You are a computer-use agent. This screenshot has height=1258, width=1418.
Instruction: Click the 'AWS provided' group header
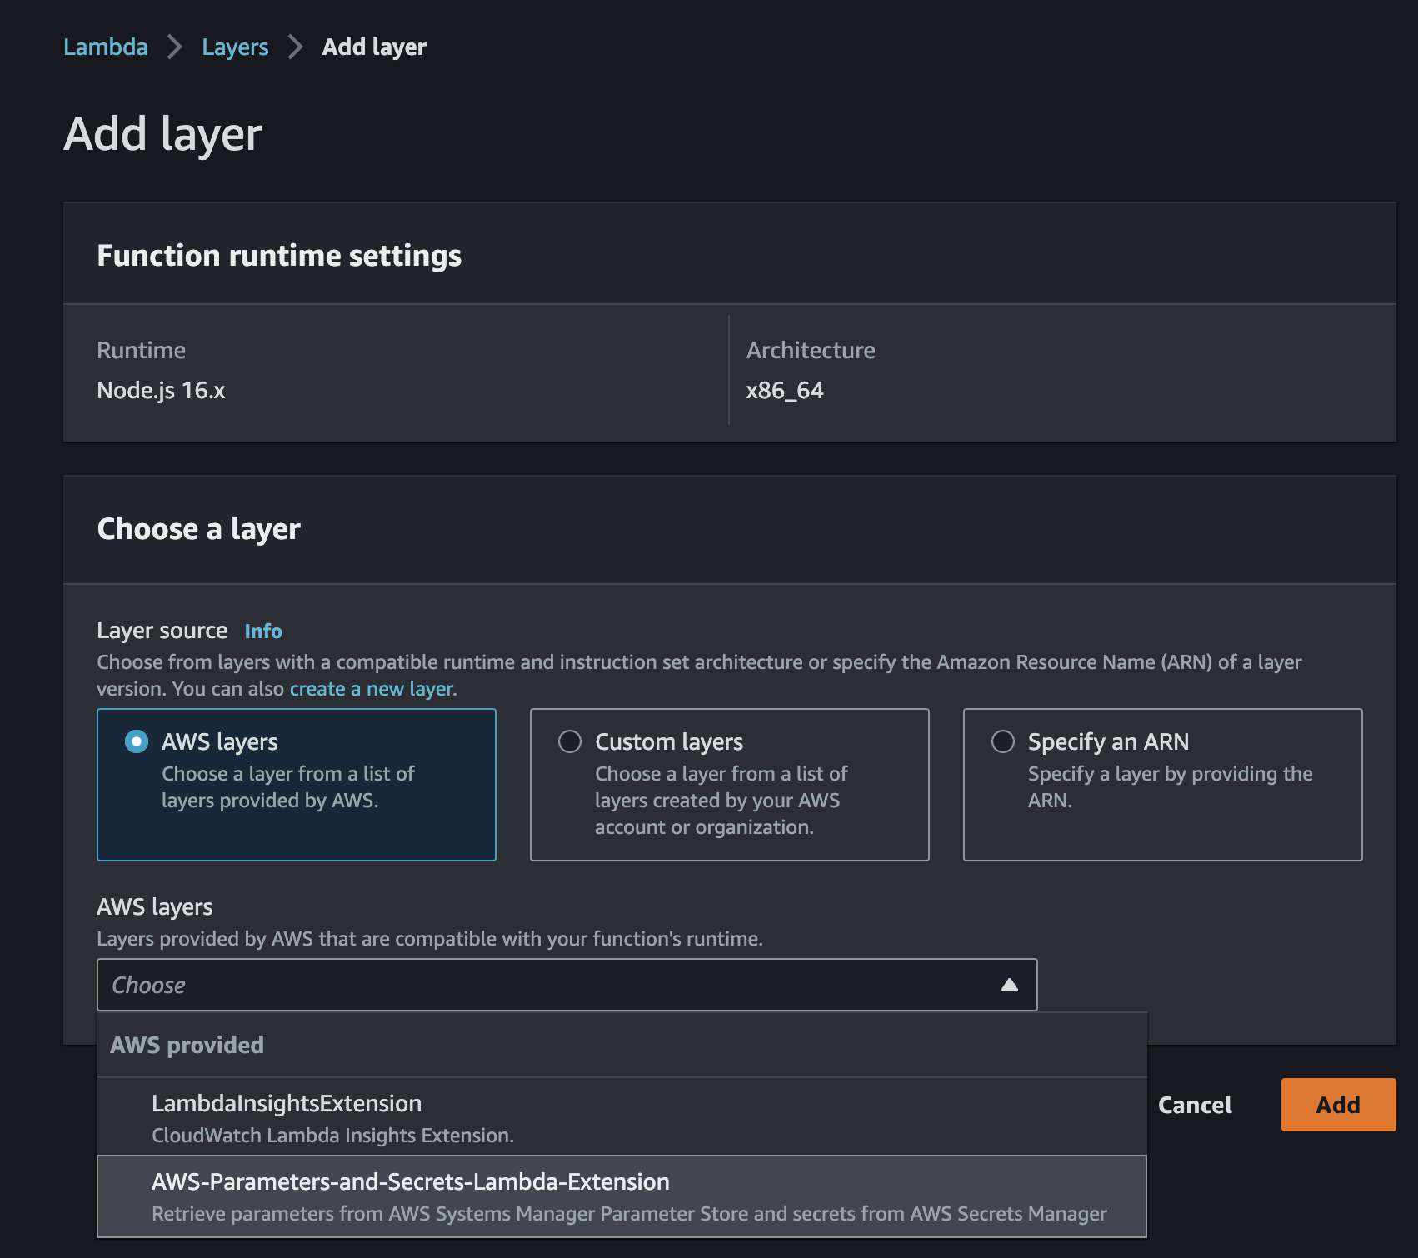coord(187,1045)
